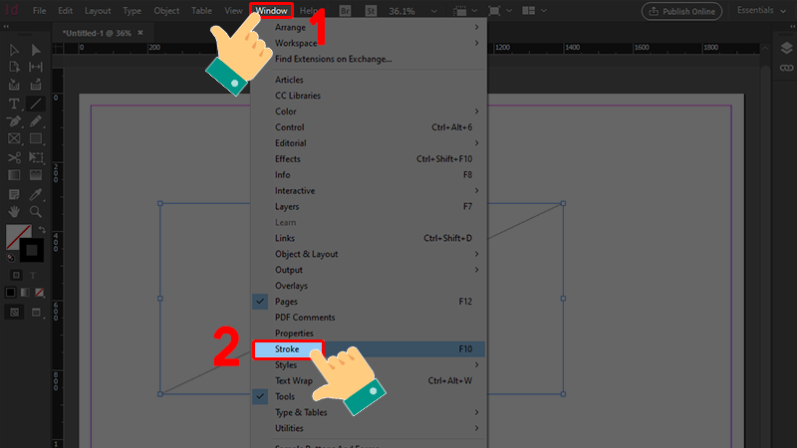
Task: Open the Essentials workspace dropdown
Action: point(761,10)
